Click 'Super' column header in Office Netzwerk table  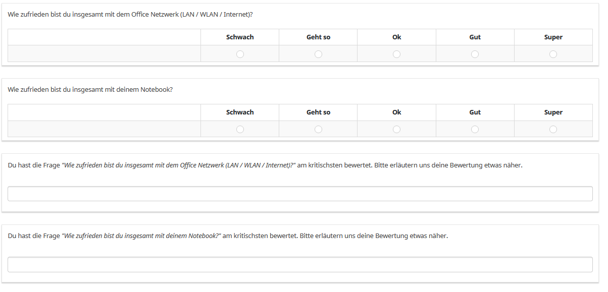pyautogui.click(x=553, y=37)
